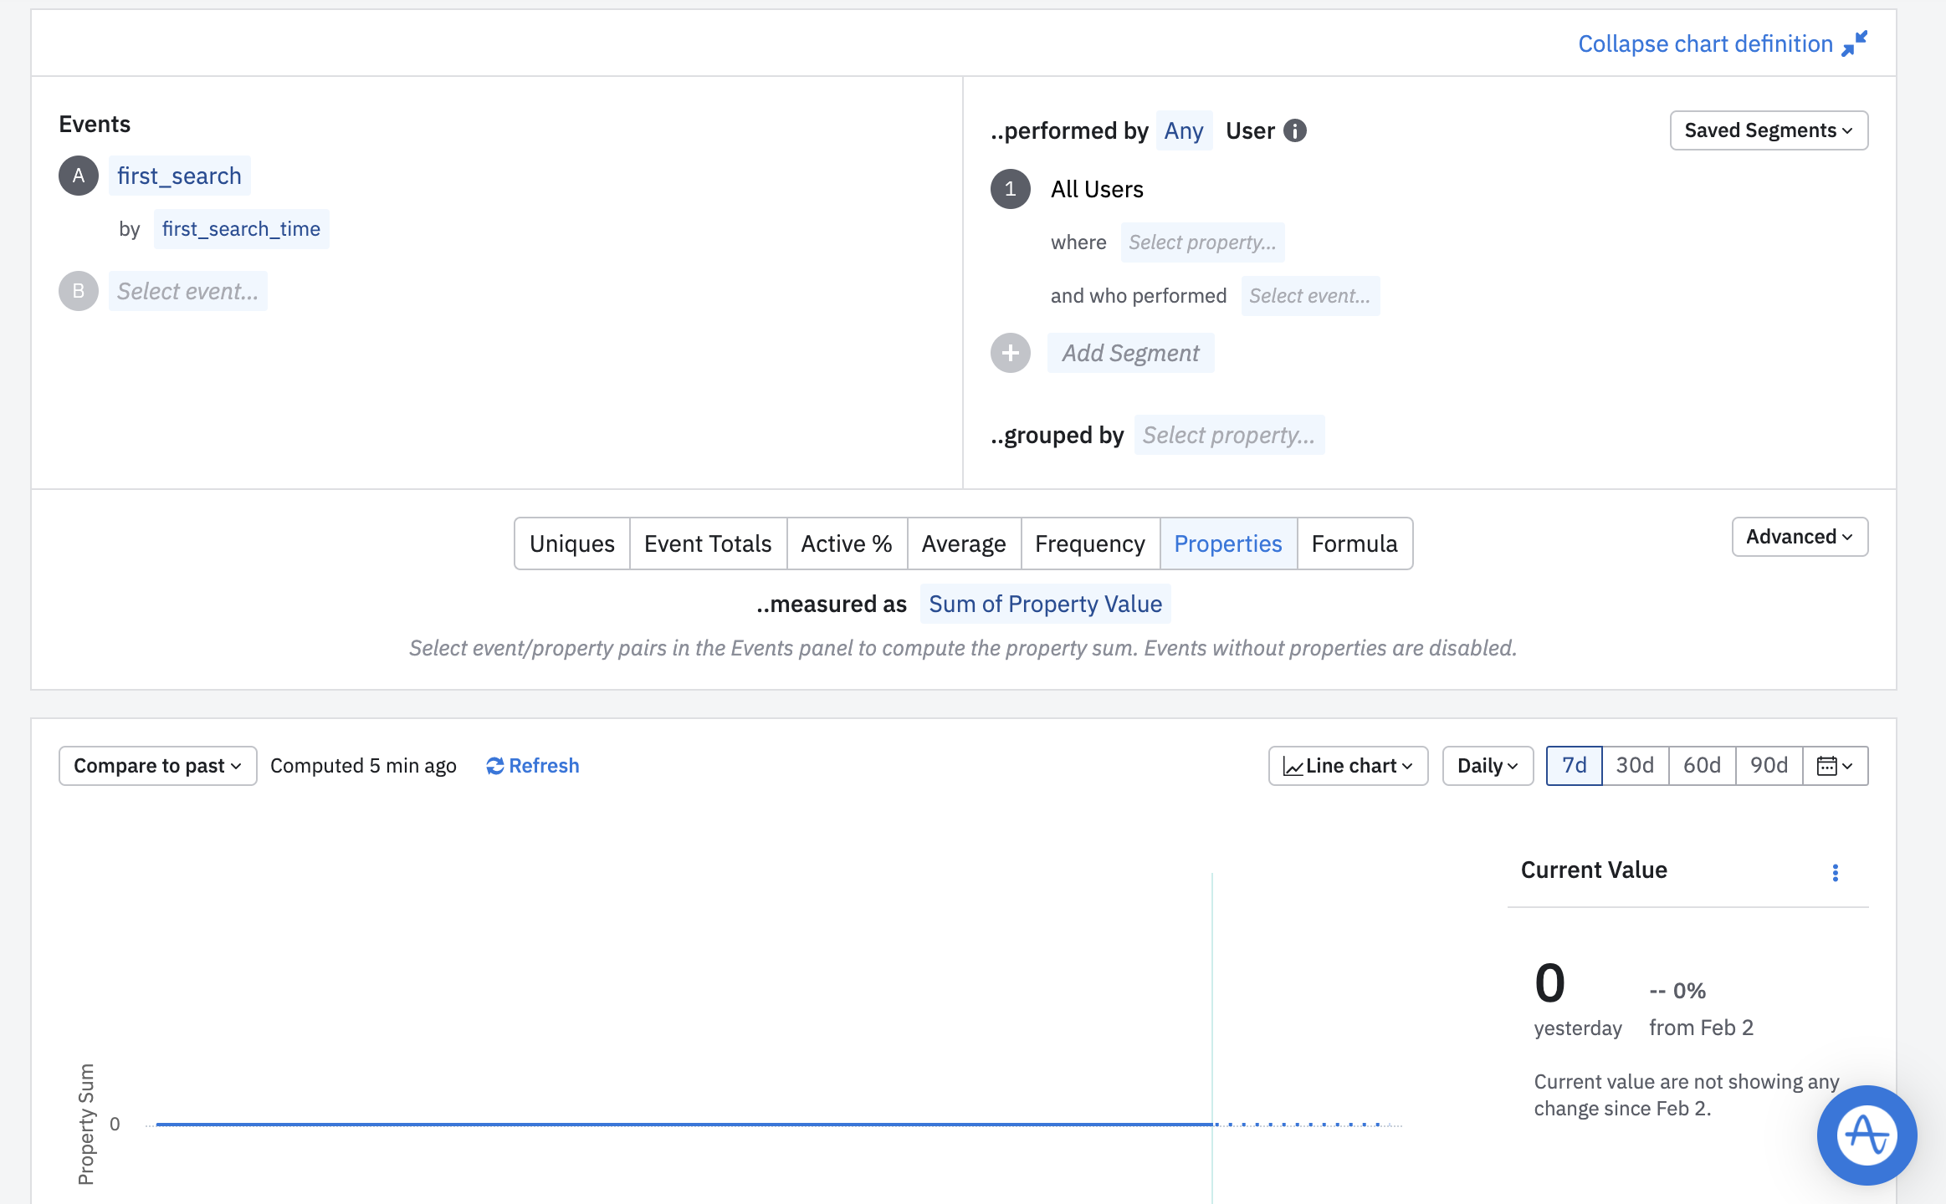Click the grouped by Select property field
1946x1204 pixels.
[x=1228, y=435]
